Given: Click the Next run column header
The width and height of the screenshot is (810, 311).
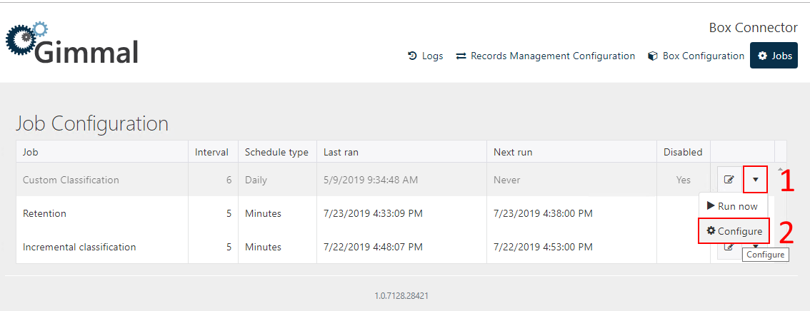Looking at the screenshot, I should click(x=513, y=152).
